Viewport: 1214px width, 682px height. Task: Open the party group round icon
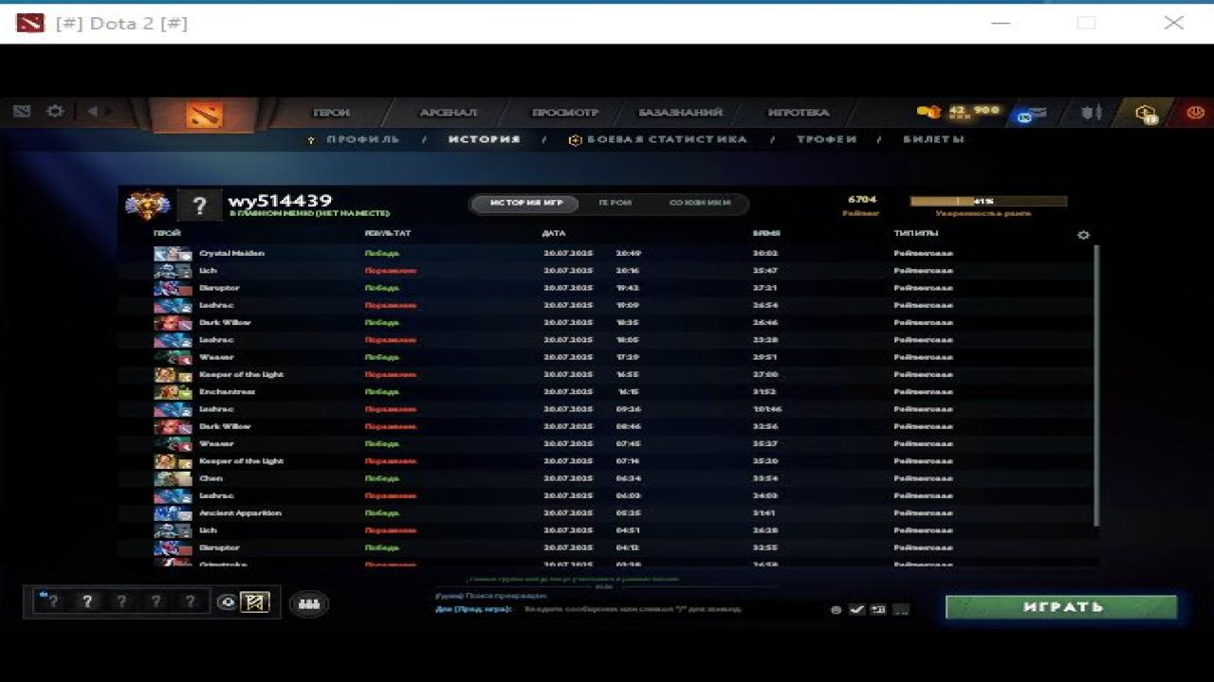tap(308, 602)
